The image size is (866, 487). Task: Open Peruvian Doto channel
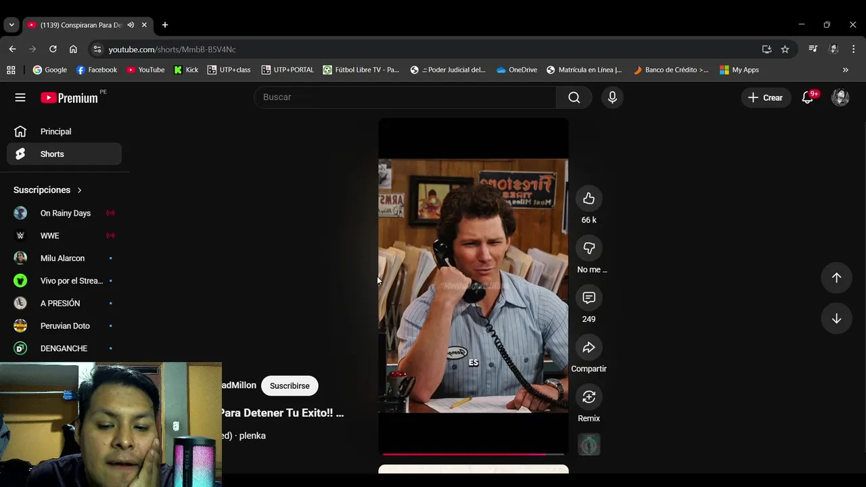pyautogui.click(x=64, y=325)
